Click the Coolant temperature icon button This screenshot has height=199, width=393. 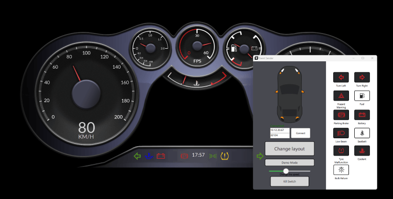click(362, 151)
